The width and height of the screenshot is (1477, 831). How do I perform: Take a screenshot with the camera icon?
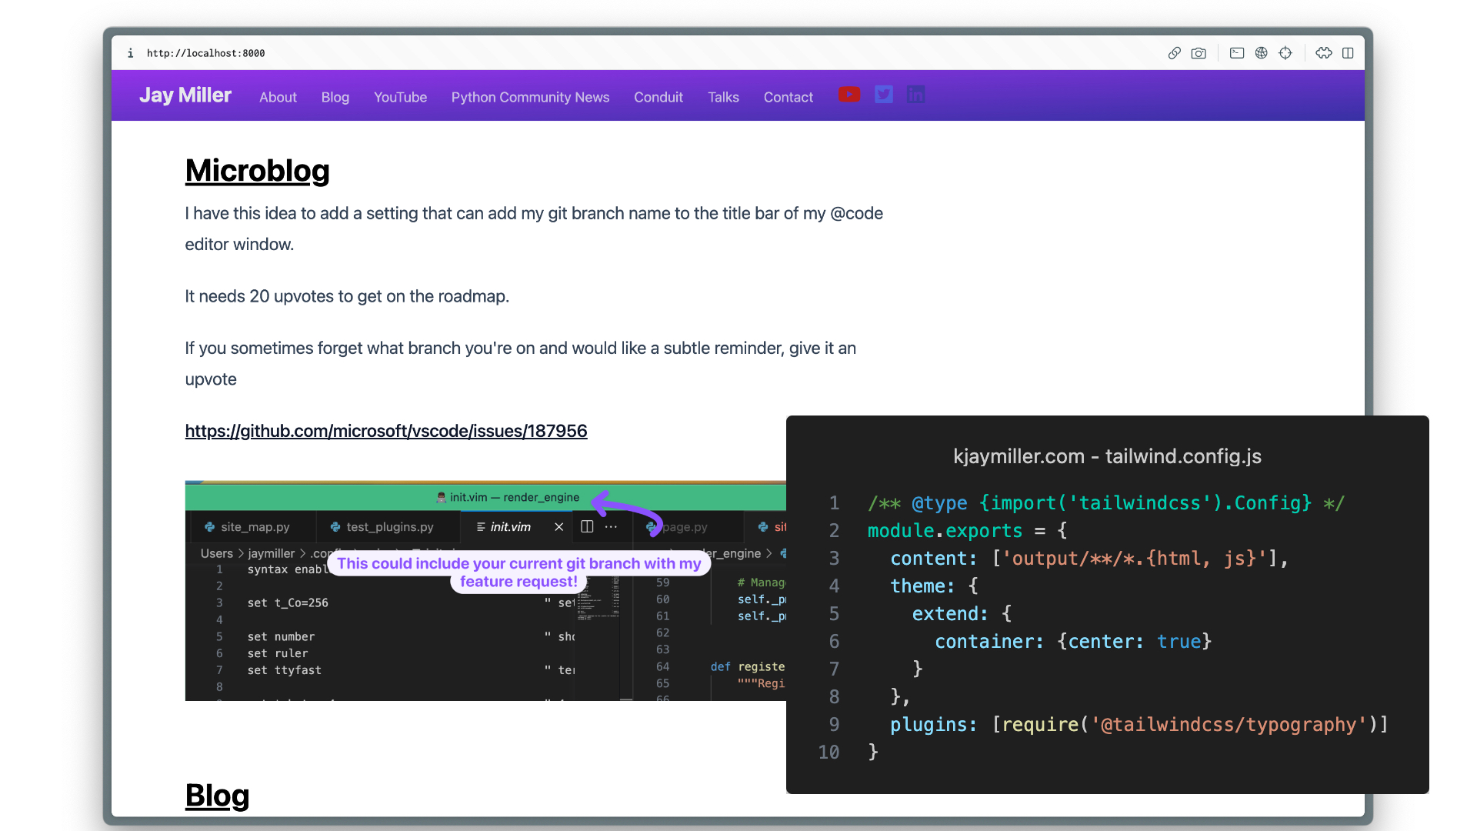pos(1199,53)
